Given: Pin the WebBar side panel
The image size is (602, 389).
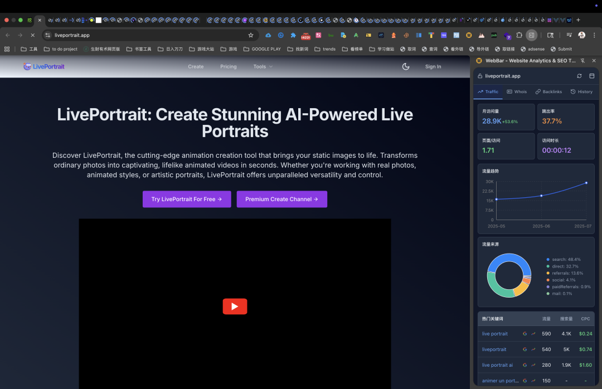Looking at the screenshot, I should click(583, 61).
